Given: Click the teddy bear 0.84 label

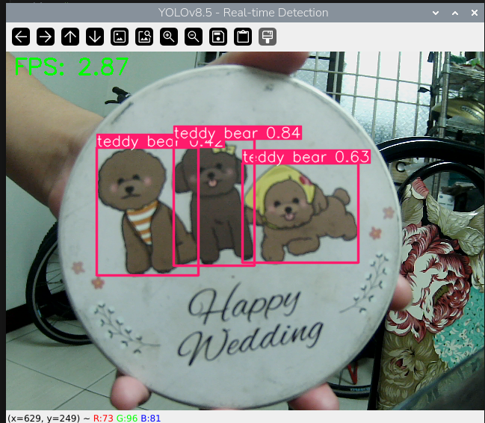Looking at the screenshot, I should pos(238,133).
